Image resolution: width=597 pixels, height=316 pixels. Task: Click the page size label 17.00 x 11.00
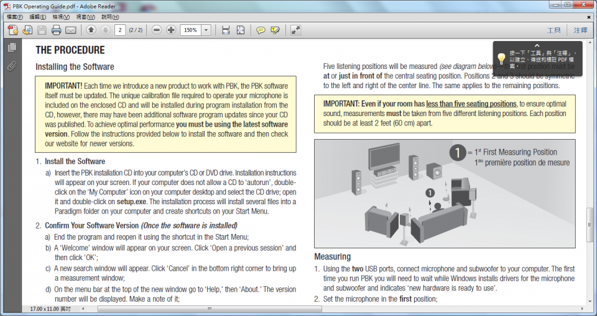click(50, 309)
